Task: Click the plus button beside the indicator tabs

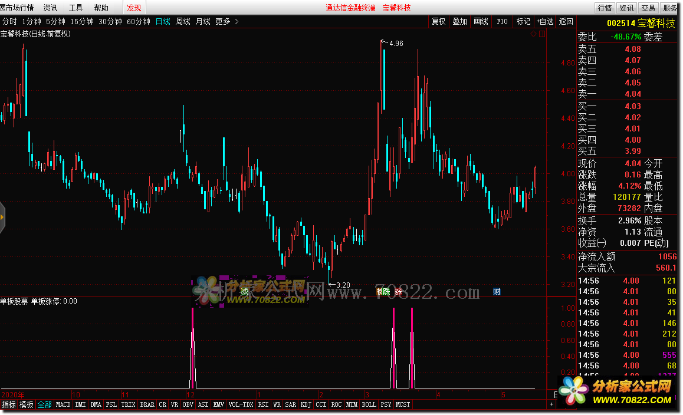Action: point(551,404)
